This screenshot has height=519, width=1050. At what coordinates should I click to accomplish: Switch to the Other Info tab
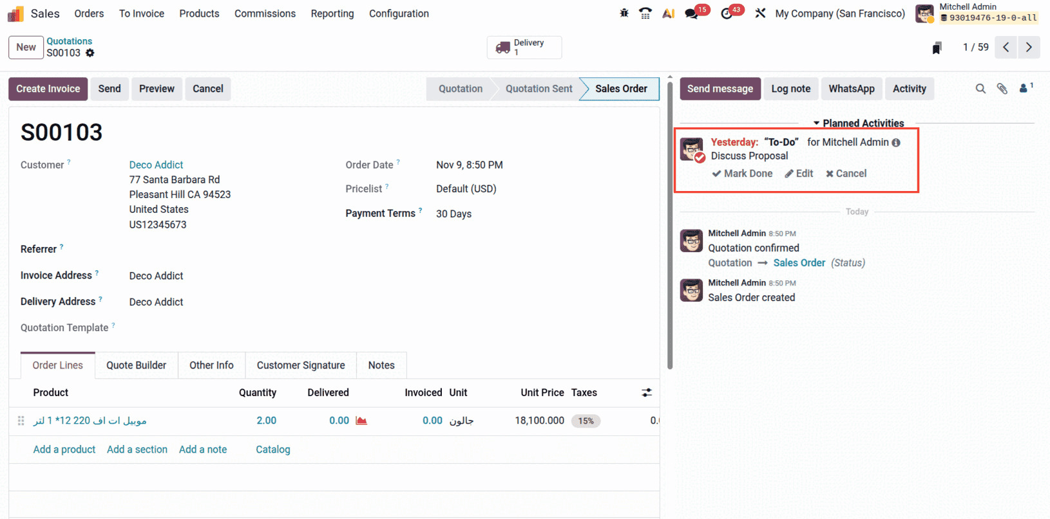211,365
